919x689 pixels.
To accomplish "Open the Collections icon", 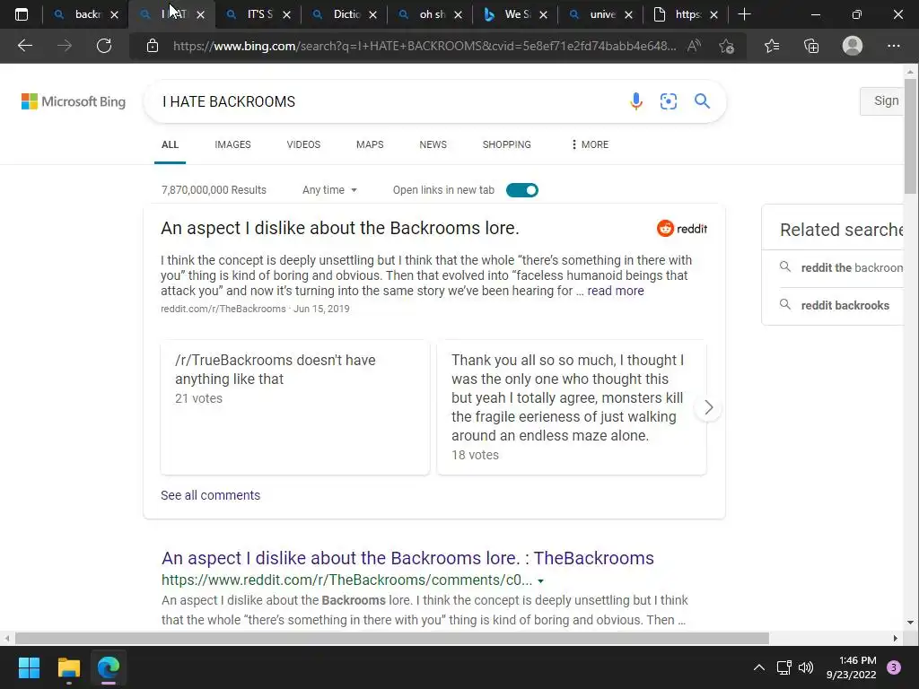I will 811,46.
